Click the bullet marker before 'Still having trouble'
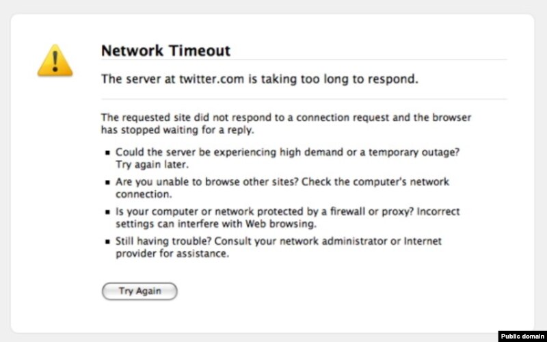 click(x=107, y=242)
